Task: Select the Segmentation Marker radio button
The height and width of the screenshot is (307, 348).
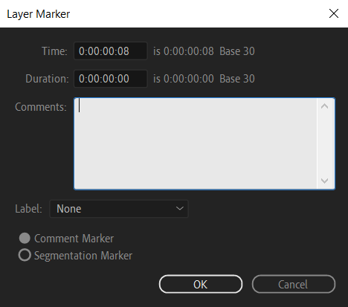Action: (x=25, y=255)
